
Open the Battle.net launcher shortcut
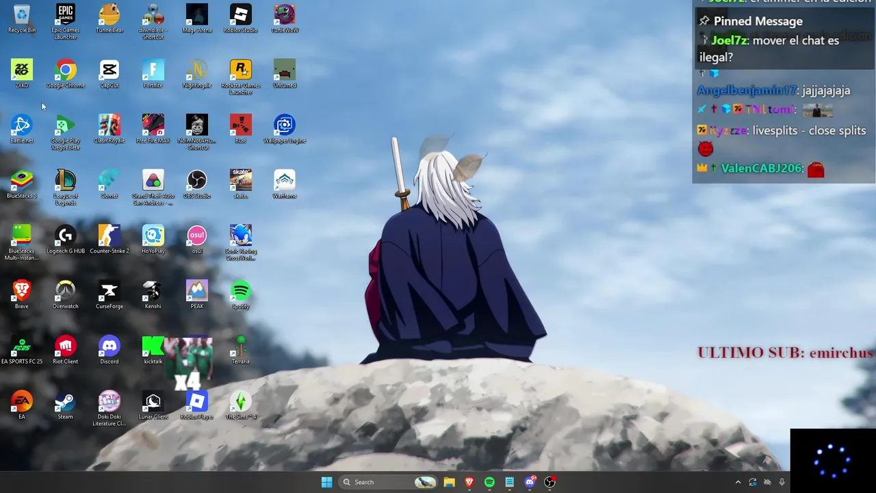pyautogui.click(x=22, y=129)
